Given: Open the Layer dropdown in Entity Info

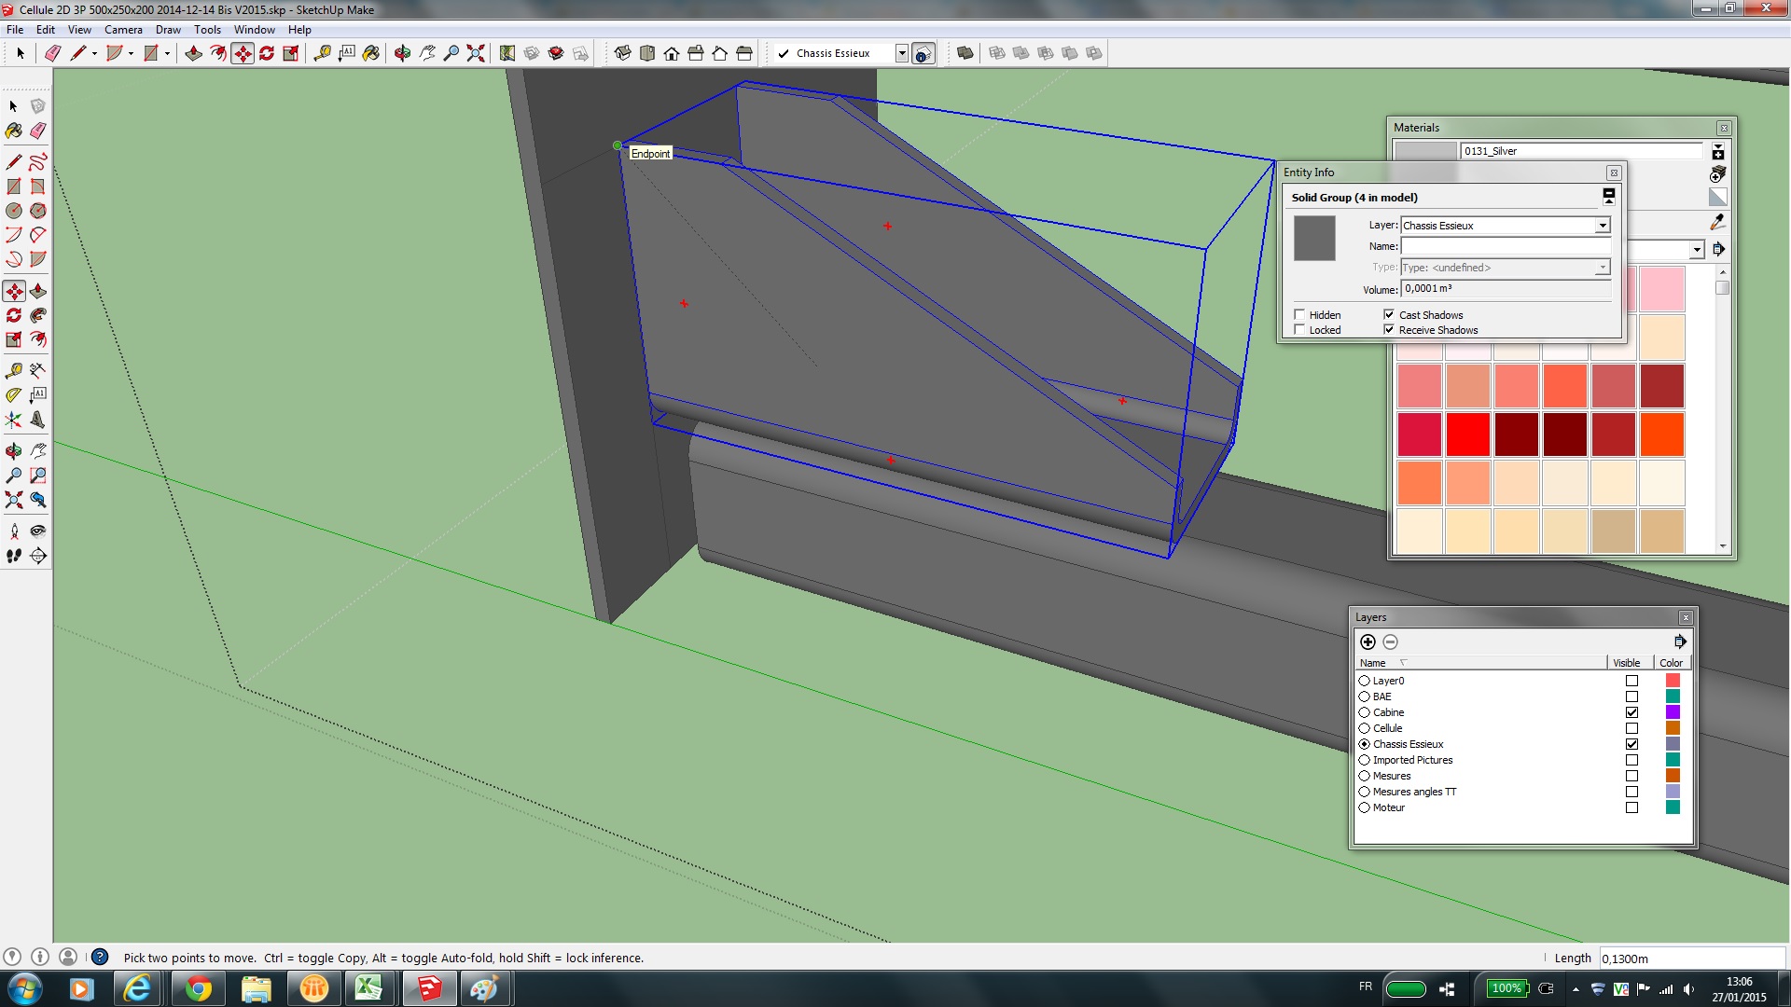Looking at the screenshot, I should [1602, 226].
